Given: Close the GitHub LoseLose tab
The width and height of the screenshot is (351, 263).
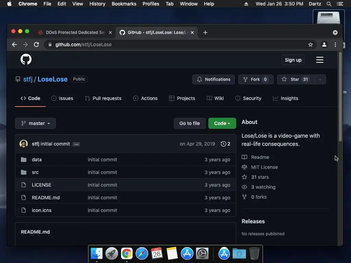Looking at the screenshot, I should (x=192, y=33).
